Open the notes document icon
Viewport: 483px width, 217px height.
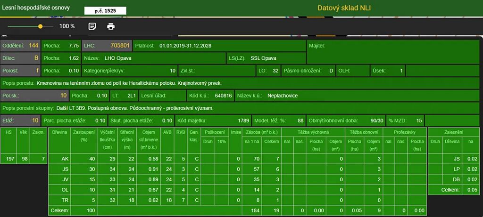coord(92,26)
